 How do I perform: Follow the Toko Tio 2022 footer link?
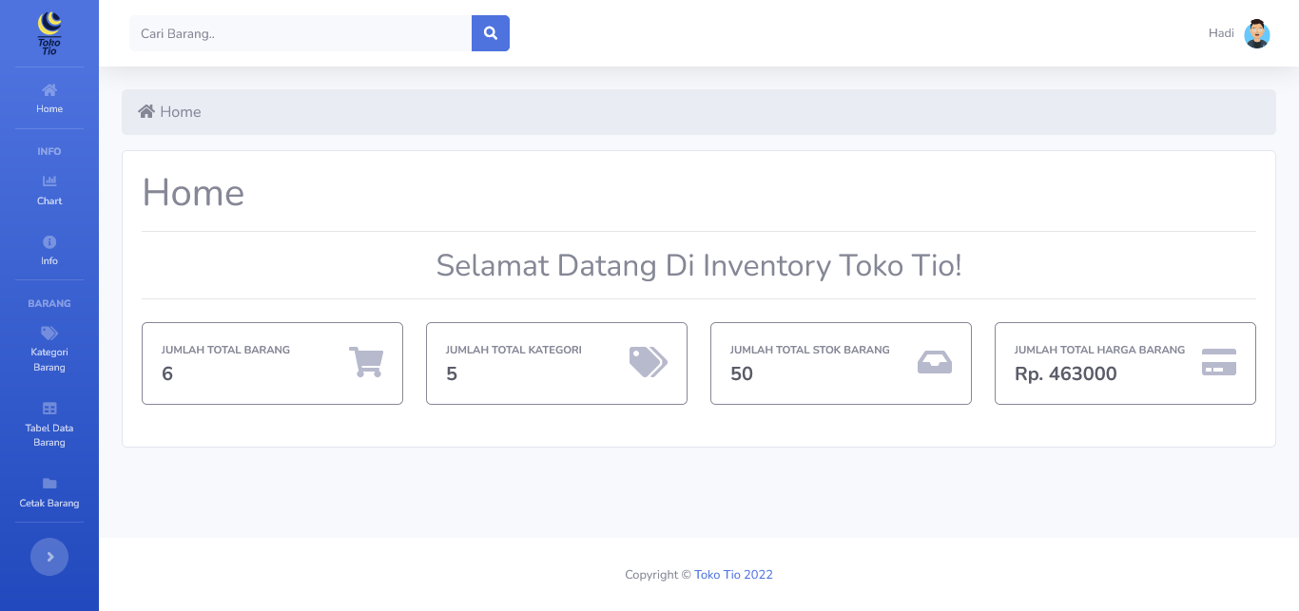[x=733, y=575]
